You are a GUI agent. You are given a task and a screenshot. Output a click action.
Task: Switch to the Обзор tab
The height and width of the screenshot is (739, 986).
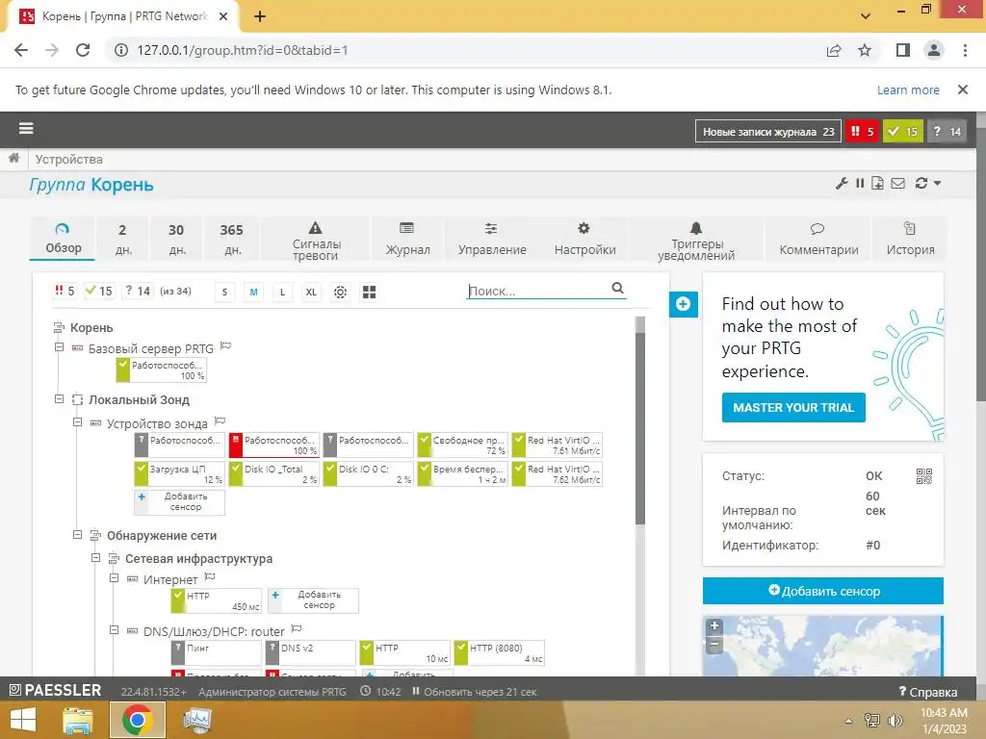[x=63, y=239]
